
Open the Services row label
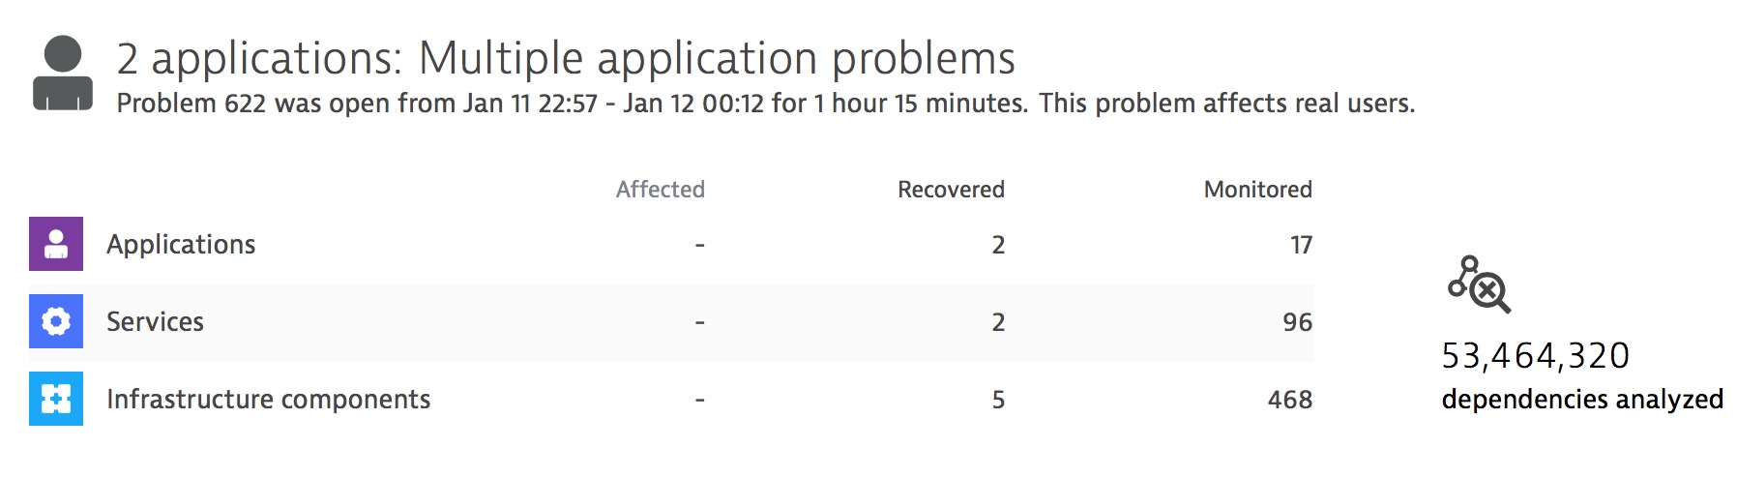click(155, 321)
